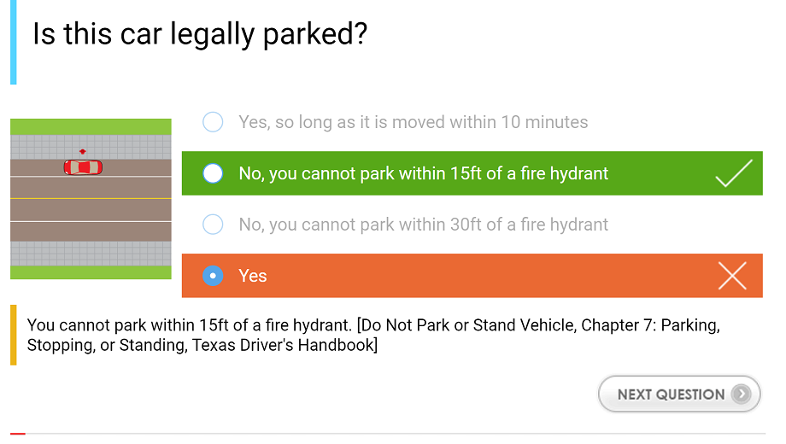The height and width of the screenshot is (444, 786).
Task: Click the 'Is this car legally parked?' heading
Action: [x=200, y=34]
